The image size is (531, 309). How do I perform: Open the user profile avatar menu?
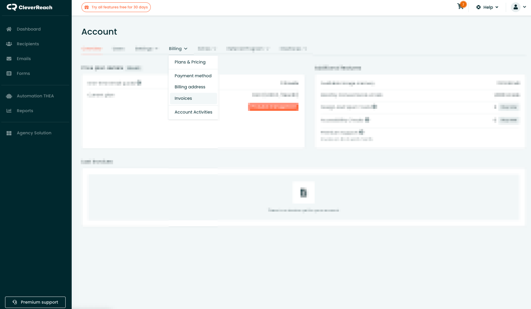point(516,7)
